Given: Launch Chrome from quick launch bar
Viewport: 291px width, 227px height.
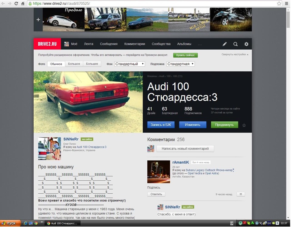Looking at the screenshot, I should pyautogui.click(x=36, y=223).
